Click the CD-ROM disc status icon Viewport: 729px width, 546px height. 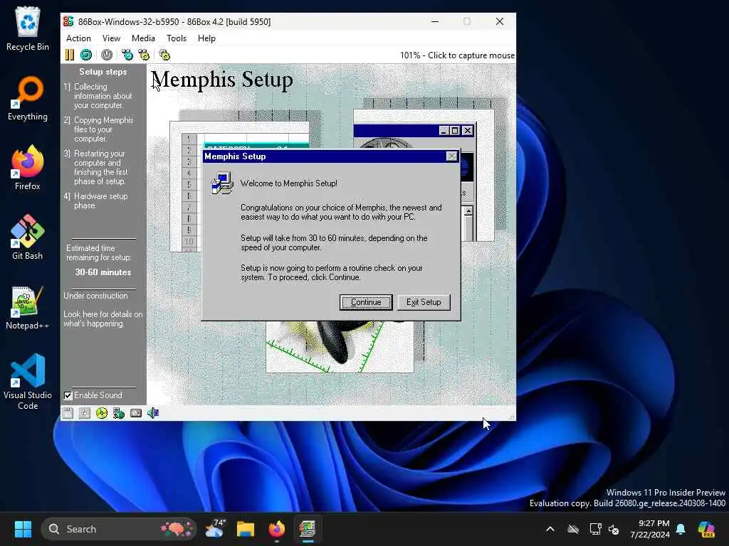tap(101, 413)
